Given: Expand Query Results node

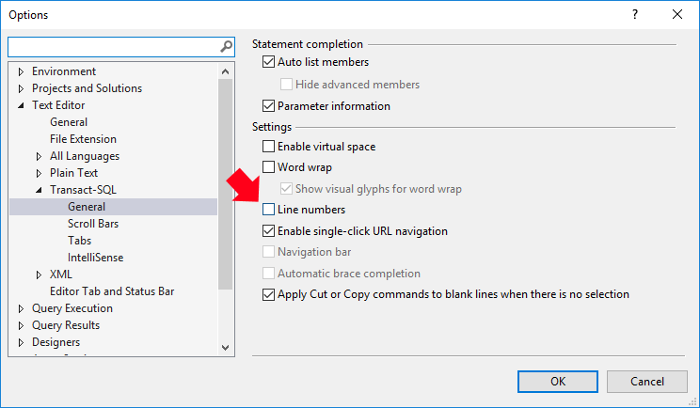Looking at the screenshot, I should (21, 325).
